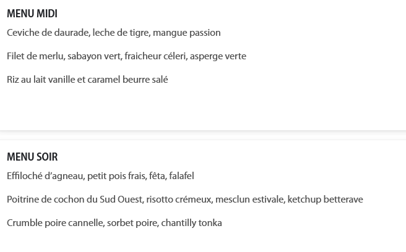The image size is (406, 252).
Task: Click the words "sabayon vert"
Action: click(94, 56)
